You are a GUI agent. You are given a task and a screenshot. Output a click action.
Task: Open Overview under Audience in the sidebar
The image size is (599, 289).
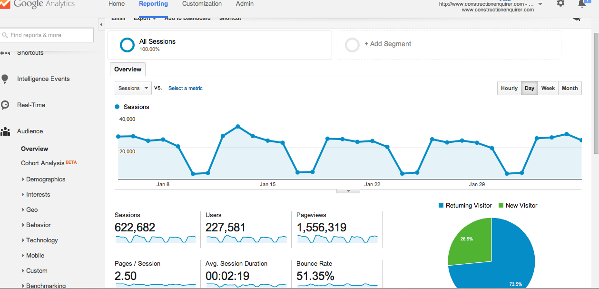click(x=35, y=149)
